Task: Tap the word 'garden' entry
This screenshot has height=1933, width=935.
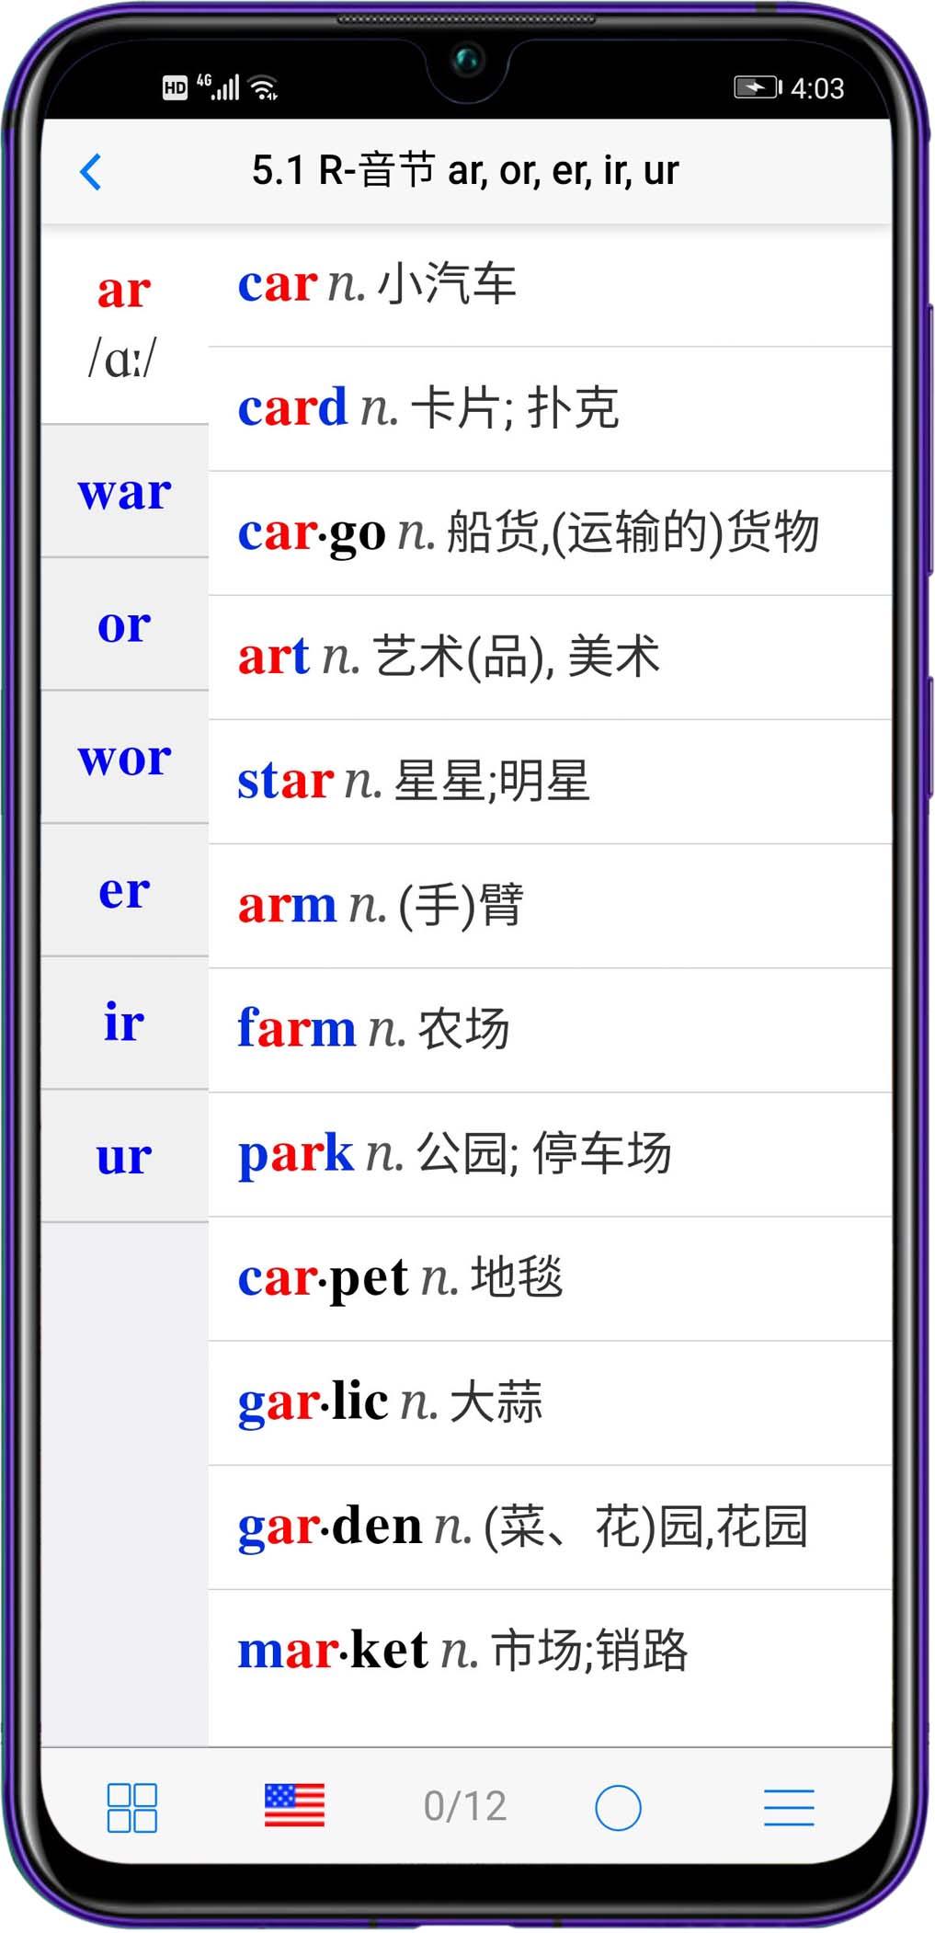Action: click(x=550, y=1526)
